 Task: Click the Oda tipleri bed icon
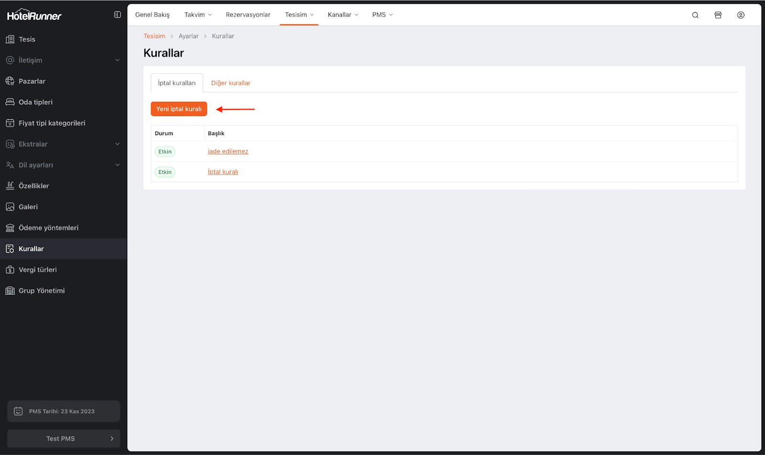[10, 102]
